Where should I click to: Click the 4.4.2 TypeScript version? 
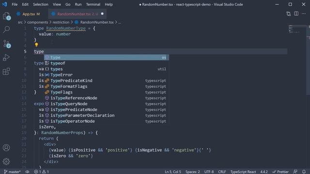click(x=263, y=172)
